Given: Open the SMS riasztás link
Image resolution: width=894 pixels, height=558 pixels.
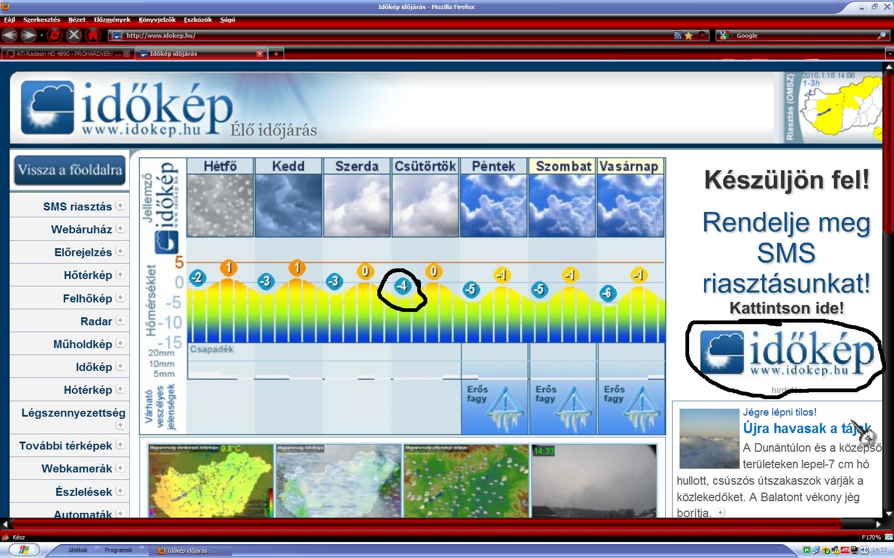Looking at the screenshot, I should pos(77,207).
